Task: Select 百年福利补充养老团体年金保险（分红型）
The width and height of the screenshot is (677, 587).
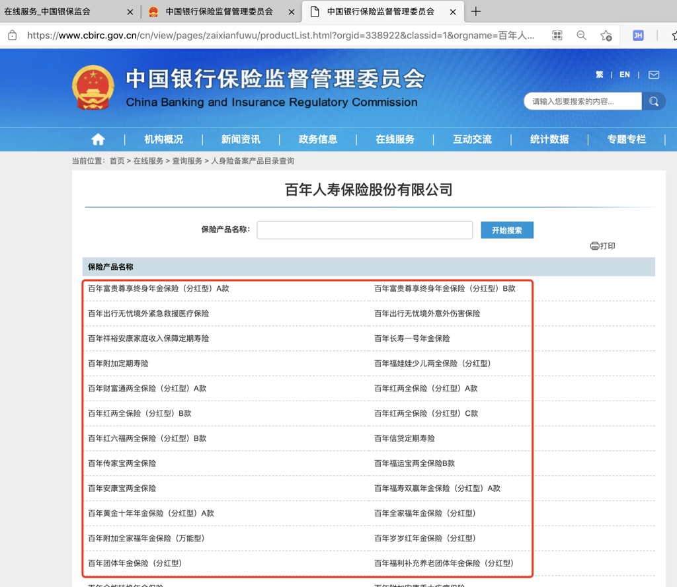Action: (445, 564)
